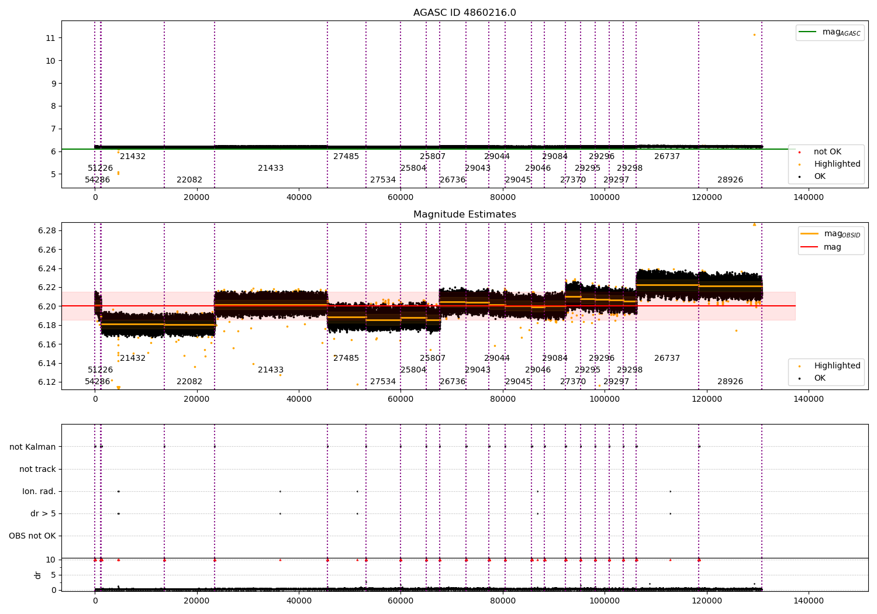Click the 'dr > 5' row label
This screenshot has width=877, height=614.
tap(43, 513)
